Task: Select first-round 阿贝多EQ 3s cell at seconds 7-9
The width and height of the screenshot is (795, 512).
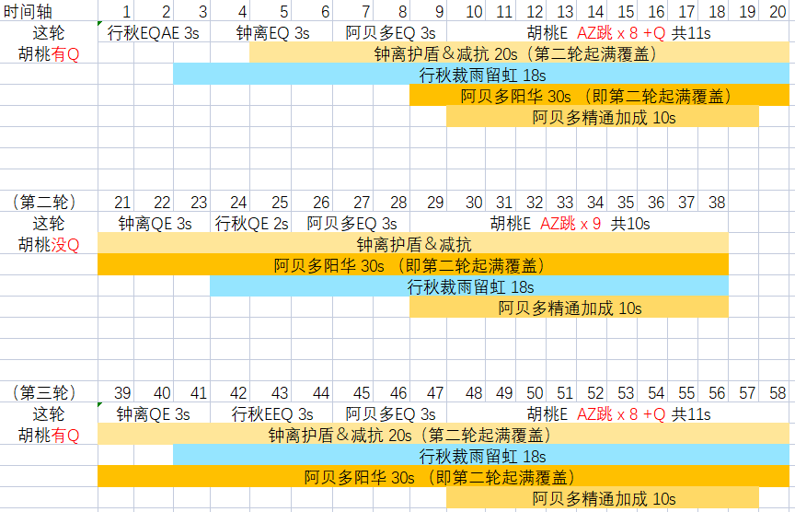Action: coord(390,33)
